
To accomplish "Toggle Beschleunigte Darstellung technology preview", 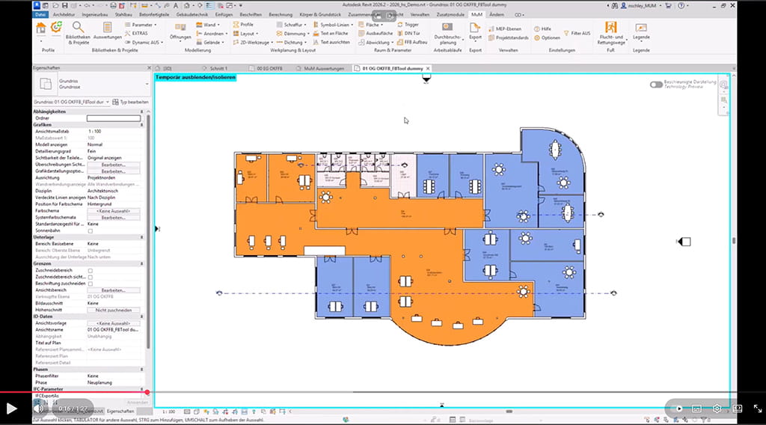I will (x=656, y=85).
